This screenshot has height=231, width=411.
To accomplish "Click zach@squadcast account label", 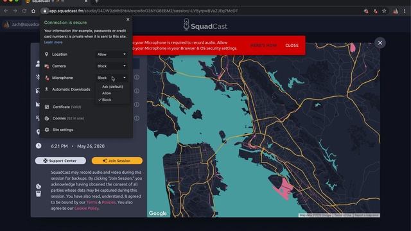I will tap(26, 24).
